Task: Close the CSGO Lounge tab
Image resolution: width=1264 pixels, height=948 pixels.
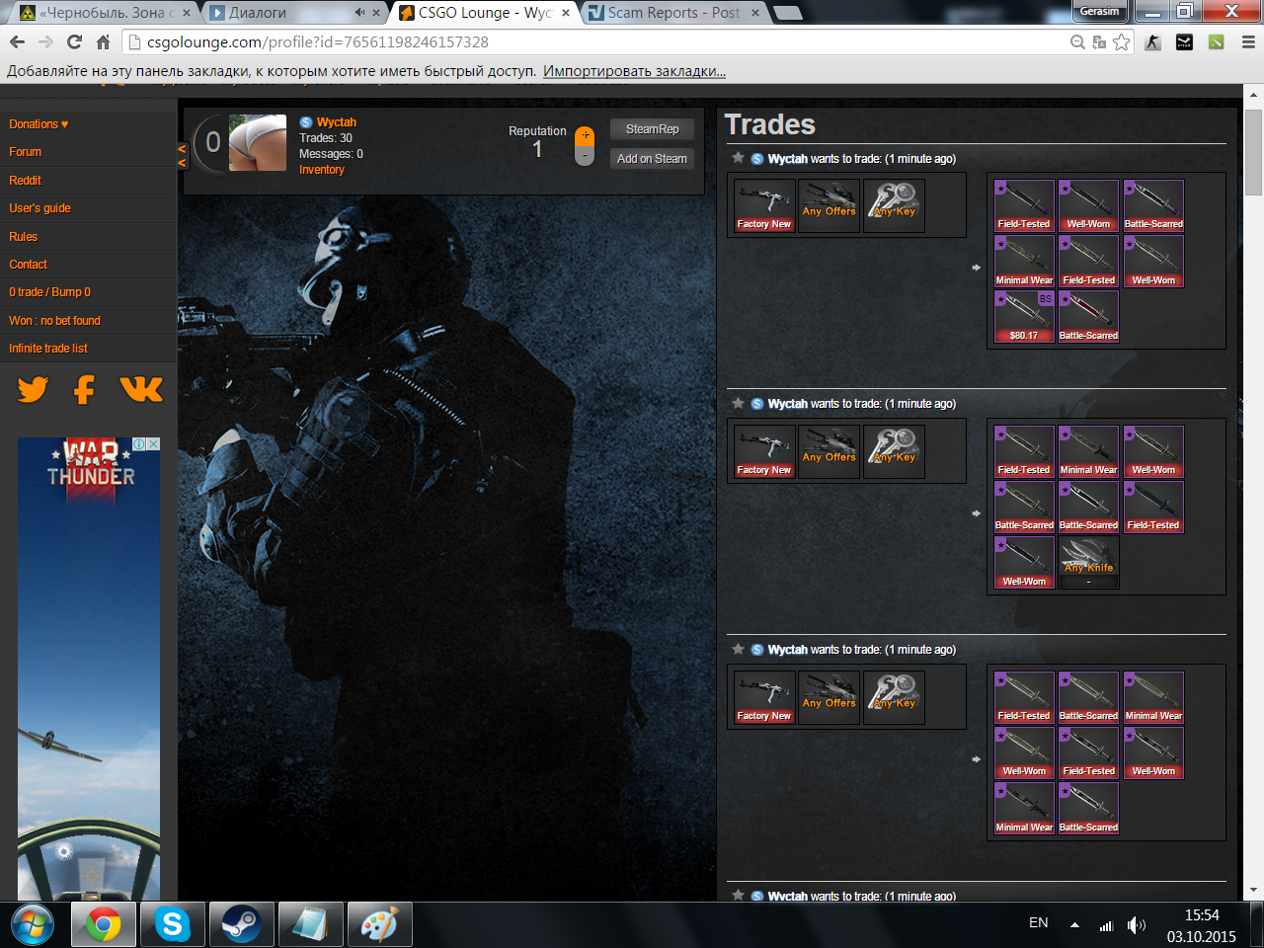Action: click(x=566, y=13)
